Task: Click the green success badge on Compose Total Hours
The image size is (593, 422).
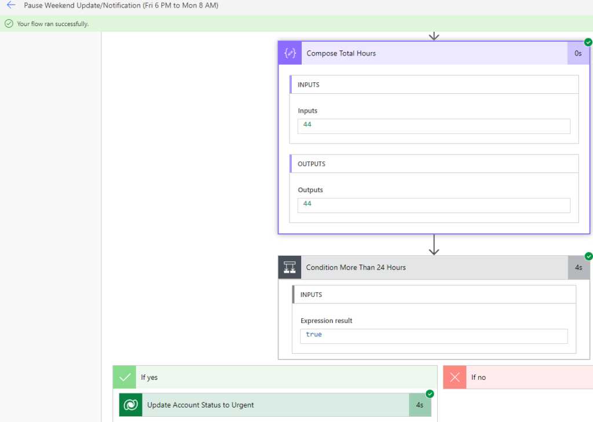Action: [588, 42]
